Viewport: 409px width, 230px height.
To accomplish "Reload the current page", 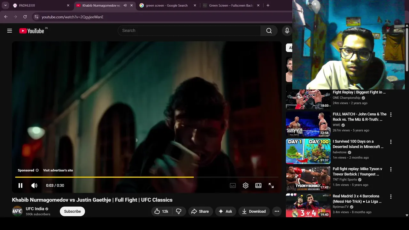I will (x=25, y=17).
